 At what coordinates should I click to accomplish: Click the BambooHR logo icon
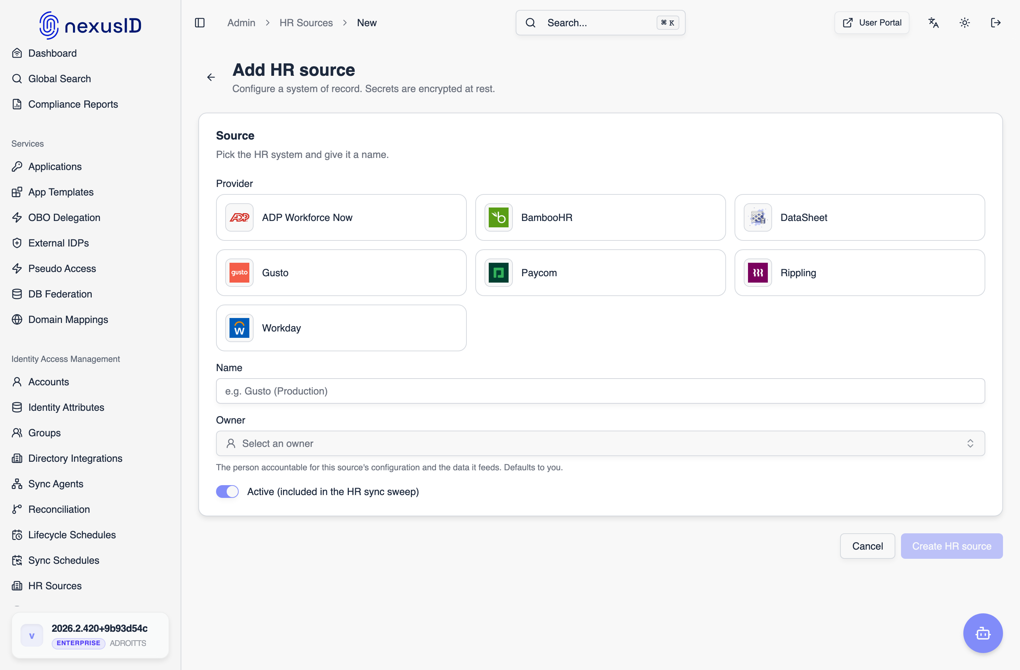point(498,217)
